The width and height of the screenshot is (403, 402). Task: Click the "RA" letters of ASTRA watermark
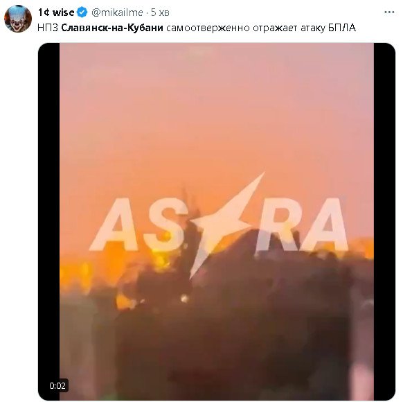302,225
